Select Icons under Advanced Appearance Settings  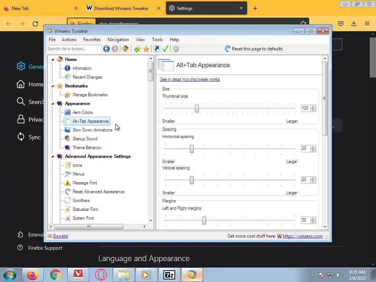(x=77, y=165)
